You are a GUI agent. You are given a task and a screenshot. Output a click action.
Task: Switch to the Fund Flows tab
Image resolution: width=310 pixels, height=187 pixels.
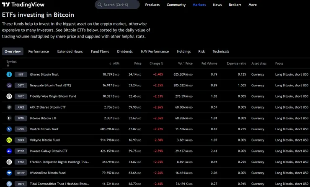[100, 51]
